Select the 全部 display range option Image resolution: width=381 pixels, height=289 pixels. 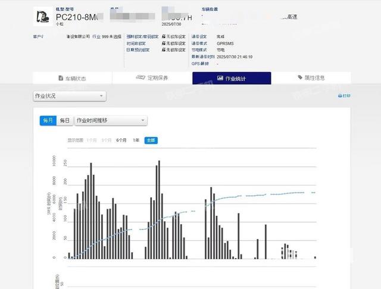[151, 140]
